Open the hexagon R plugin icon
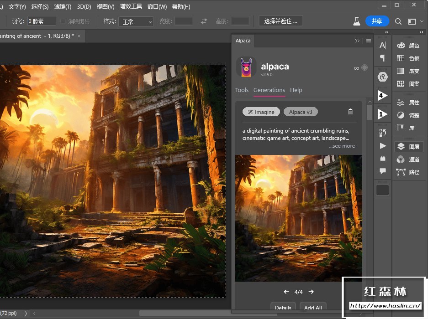 [x=383, y=77]
